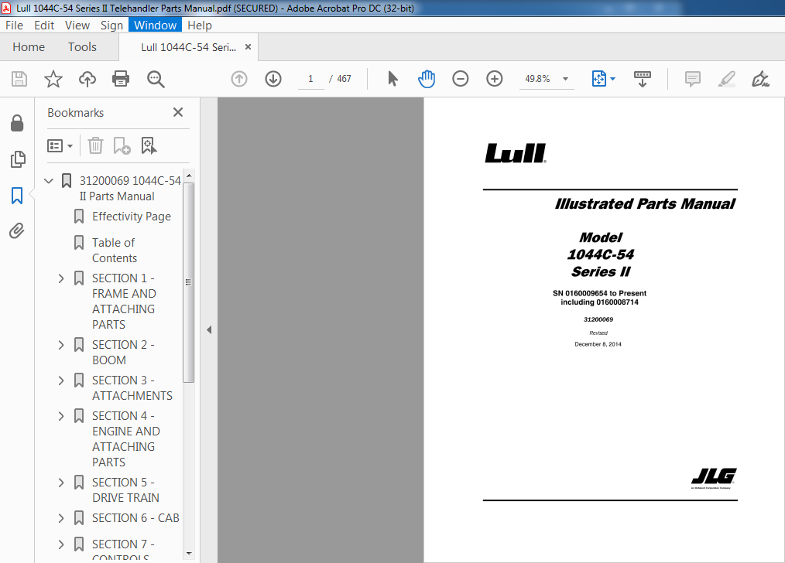Open the Edit menu

[x=44, y=25]
